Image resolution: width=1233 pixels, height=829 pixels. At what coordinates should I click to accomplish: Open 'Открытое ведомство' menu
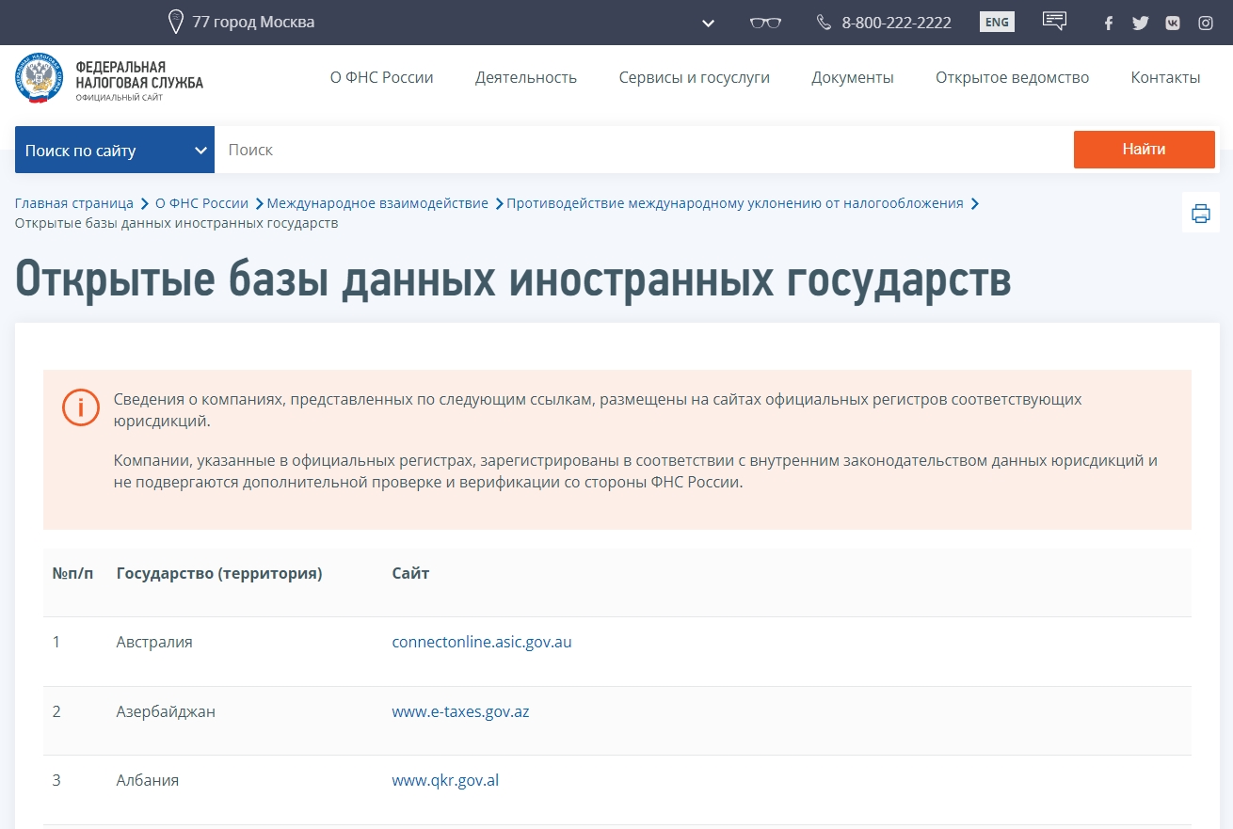coord(1012,77)
